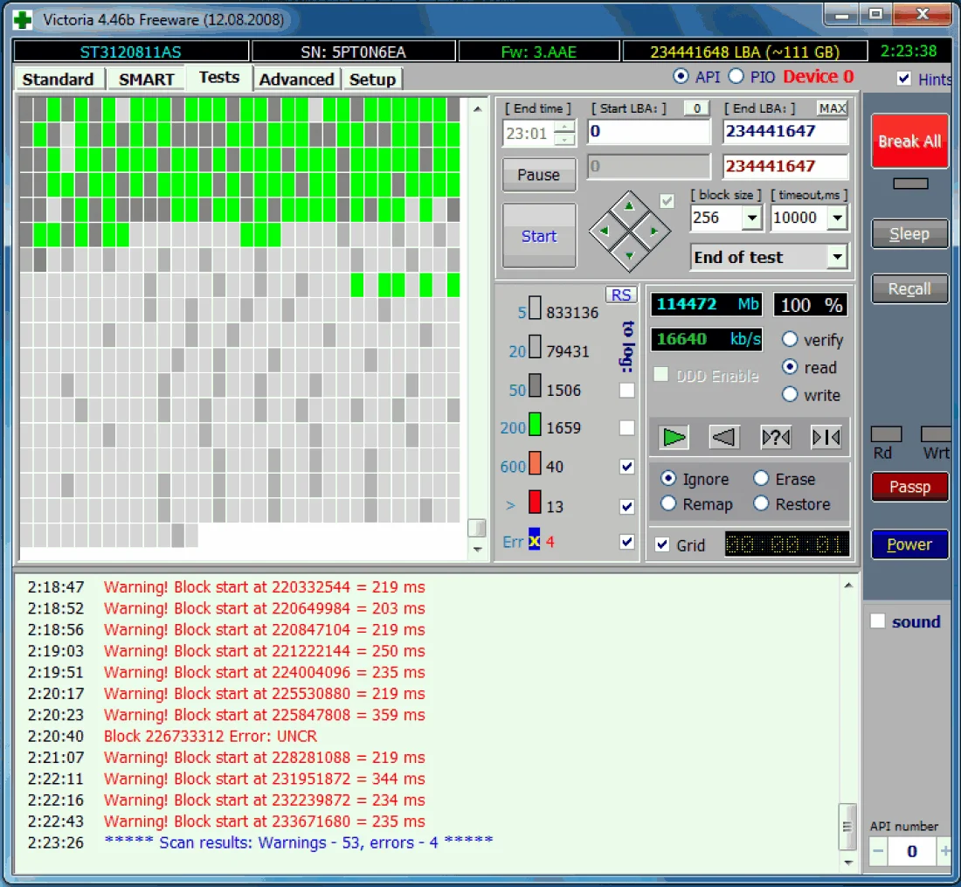The width and height of the screenshot is (961, 887).
Task: Click the reverse scan direction arrow
Action: tap(724, 437)
